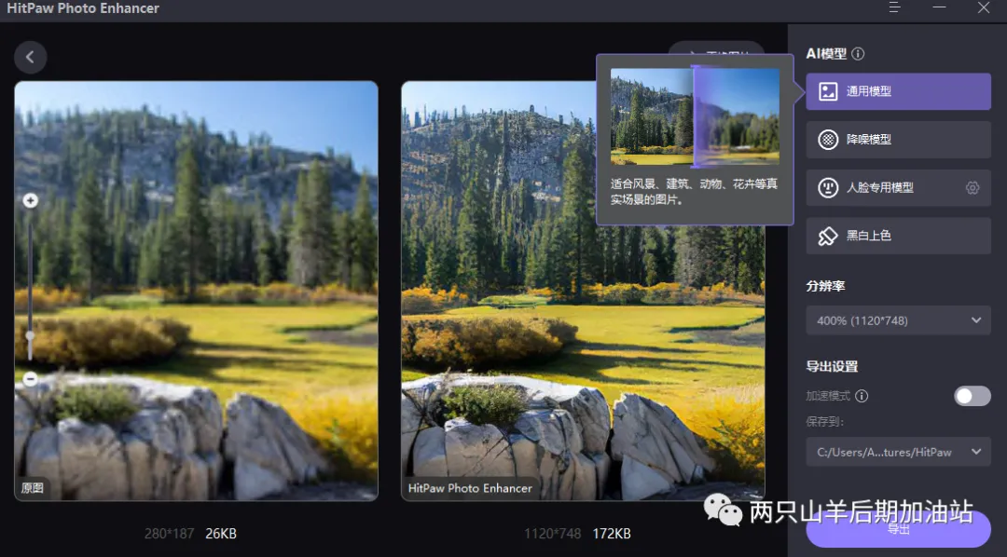Zoom out with the minus icon

click(x=30, y=379)
